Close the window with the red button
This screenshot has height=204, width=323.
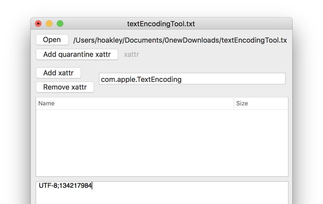pyautogui.click(x=38, y=24)
